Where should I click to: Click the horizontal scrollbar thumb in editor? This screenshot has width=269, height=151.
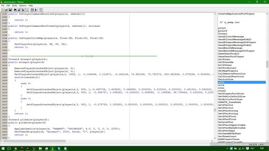coord(34,141)
